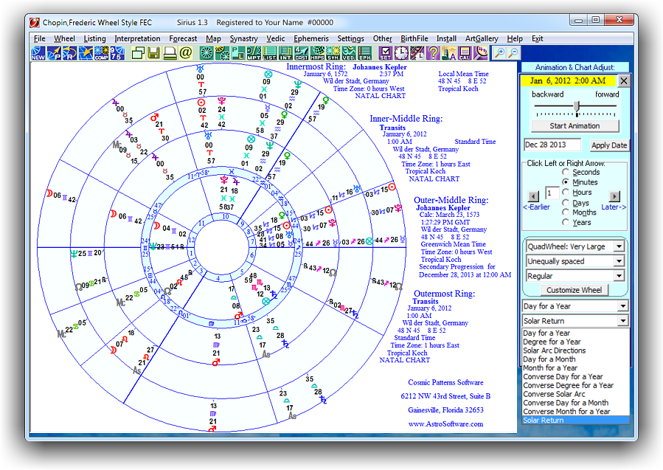This screenshot has height=470, width=663.
Task: Open the Solar Return dropdown arrow
Action: click(x=623, y=321)
